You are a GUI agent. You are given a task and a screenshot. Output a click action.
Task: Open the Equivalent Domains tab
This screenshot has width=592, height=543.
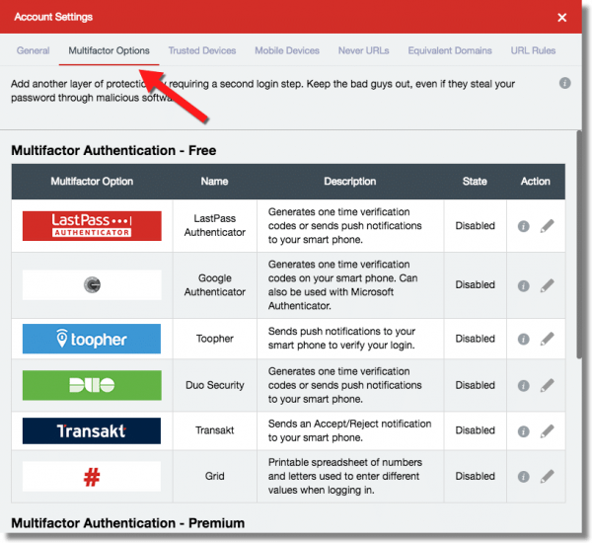[450, 50]
